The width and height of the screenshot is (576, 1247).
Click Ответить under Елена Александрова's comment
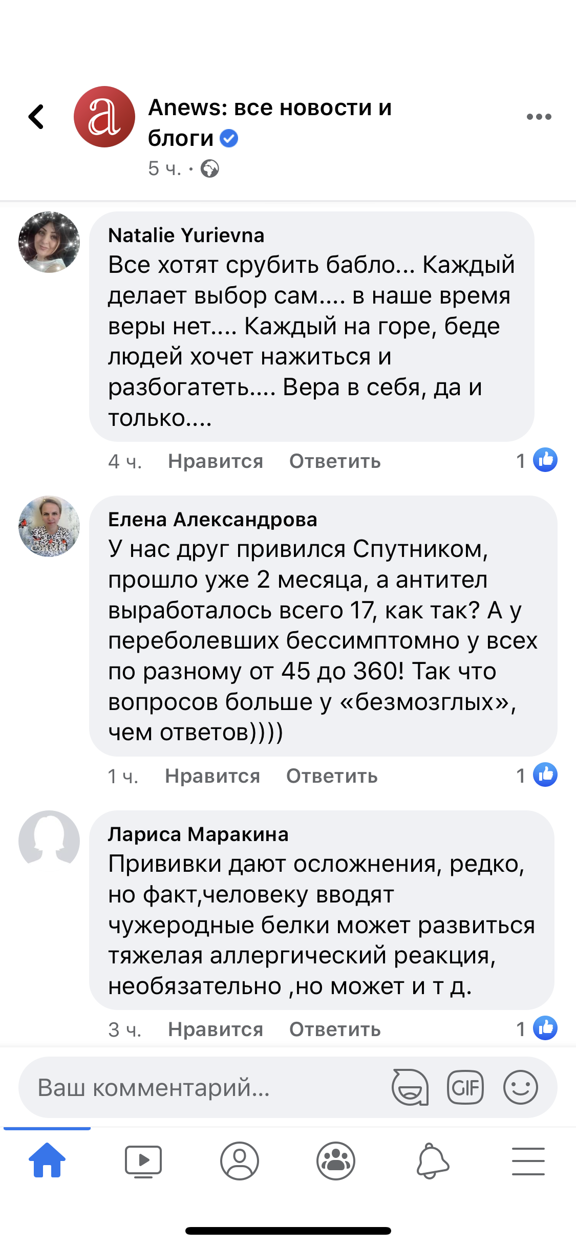(x=332, y=776)
